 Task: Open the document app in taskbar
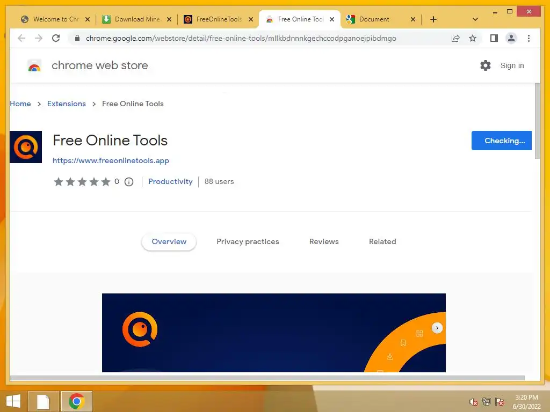(x=43, y=401)
